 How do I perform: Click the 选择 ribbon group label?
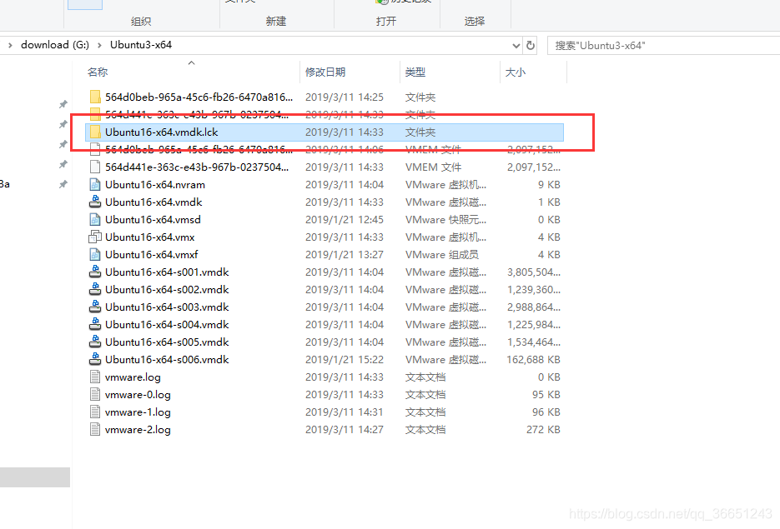click(x=475, y=21)
